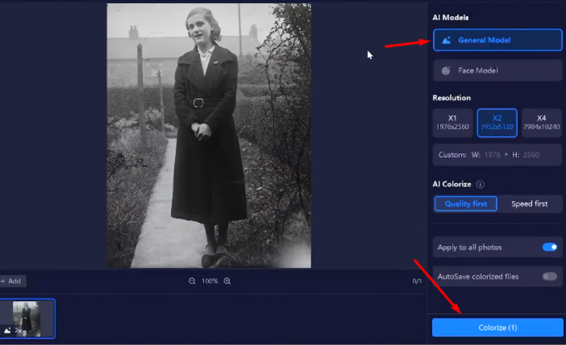Click the General Model landscape icon
The width and height of the screenshot is (566, 345).
click(447, 40)
